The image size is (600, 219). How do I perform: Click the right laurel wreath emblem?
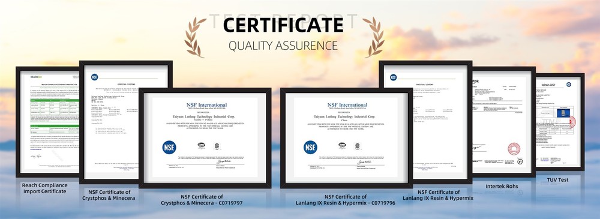tap(373, 37)
